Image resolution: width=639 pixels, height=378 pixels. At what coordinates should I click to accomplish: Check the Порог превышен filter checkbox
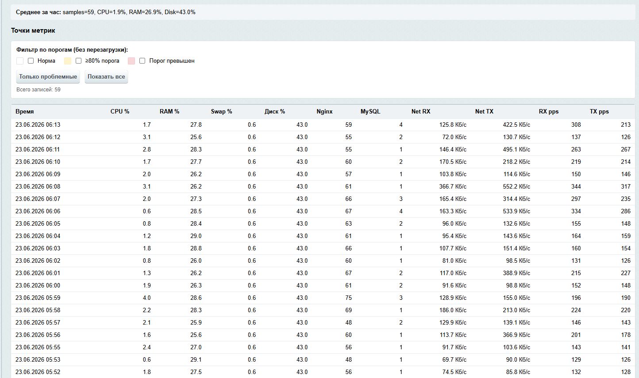tap(142, 61)
